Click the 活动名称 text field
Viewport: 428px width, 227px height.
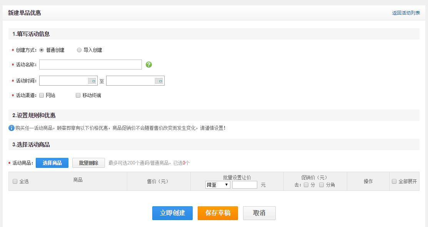pyautogui.click(x=91, y=65)
